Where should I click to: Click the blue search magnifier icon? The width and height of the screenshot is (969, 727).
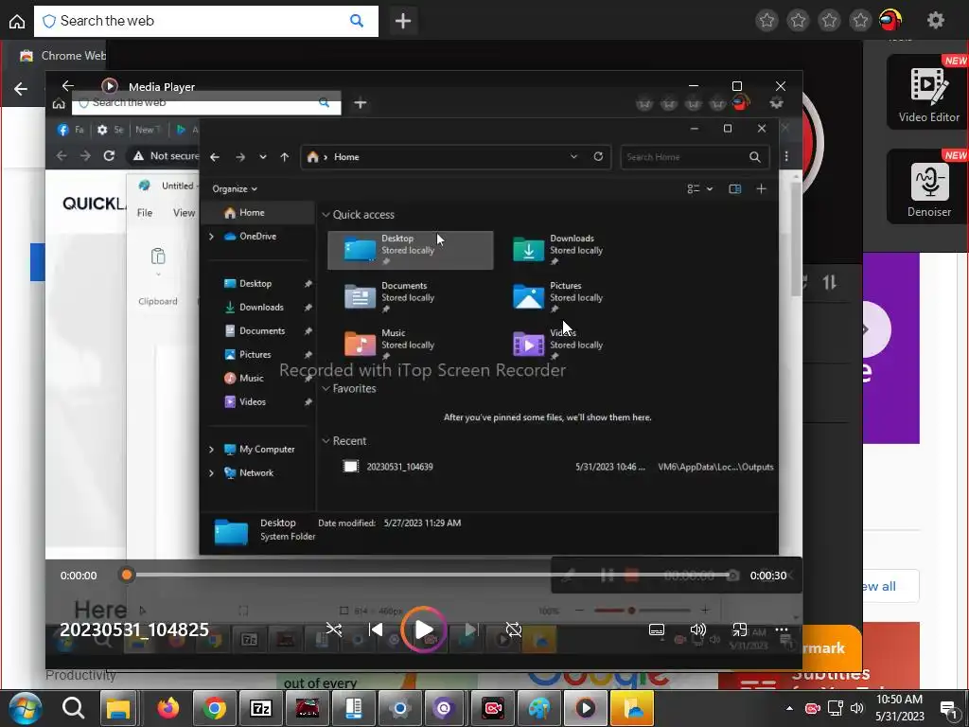pos(357,21)
